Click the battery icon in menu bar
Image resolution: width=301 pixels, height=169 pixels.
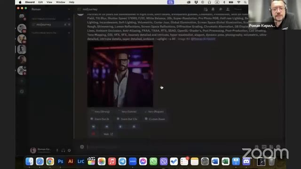[x=231, y=2]
